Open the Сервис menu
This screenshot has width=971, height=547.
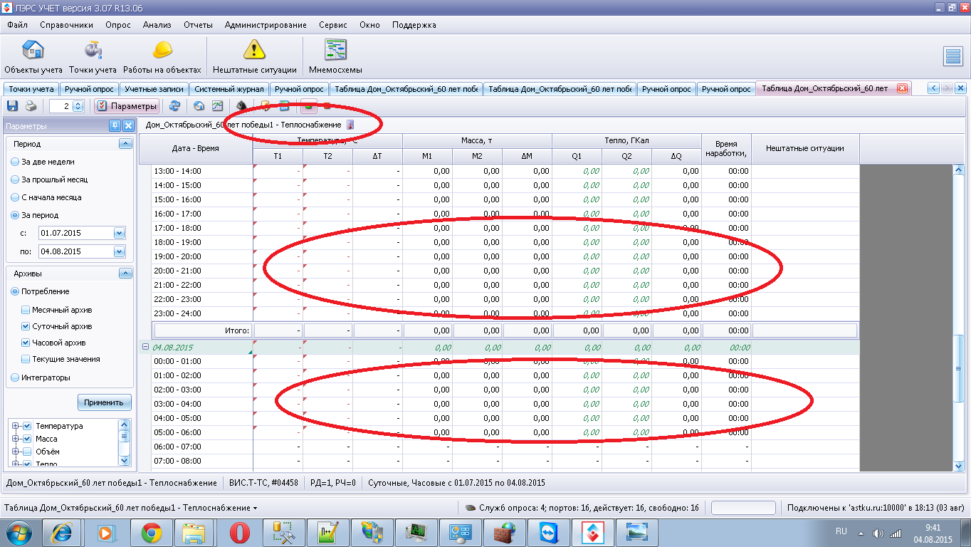(x=333, y=25)
